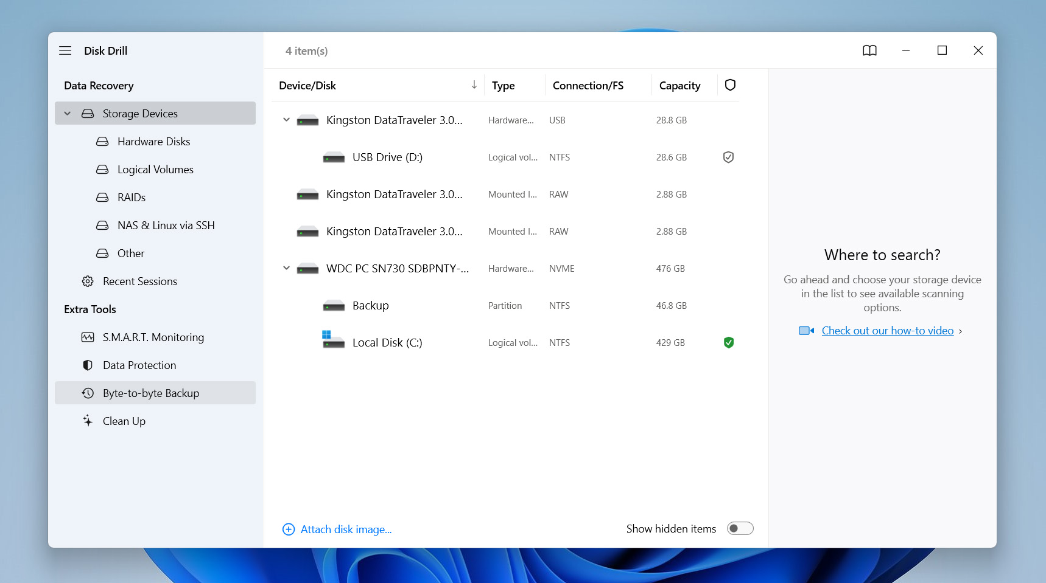Collapse the WDC PC SN730 disk tree
The width and height of the screenshot is (1046, 583).
(x=286, y=268)
